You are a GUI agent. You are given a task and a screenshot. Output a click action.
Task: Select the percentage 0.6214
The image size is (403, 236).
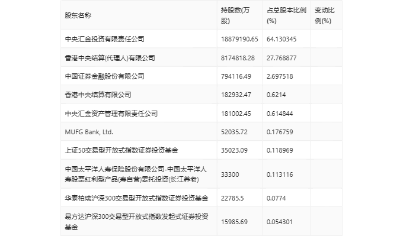point(276,95)
